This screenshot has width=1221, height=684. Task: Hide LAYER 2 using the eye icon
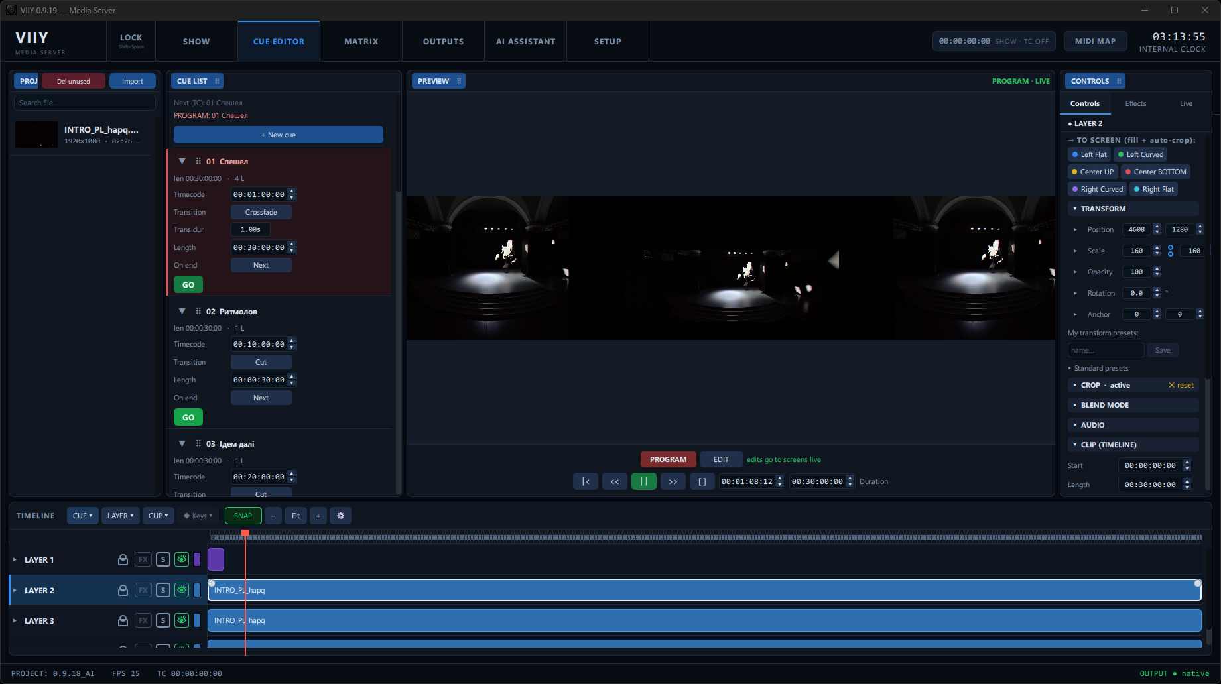pos(182,590)
